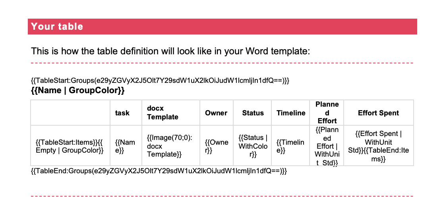The width and height of the screenshot is (445, 201).
Task: Select the 'task' column header cell
Action: (x=122, y=113)
